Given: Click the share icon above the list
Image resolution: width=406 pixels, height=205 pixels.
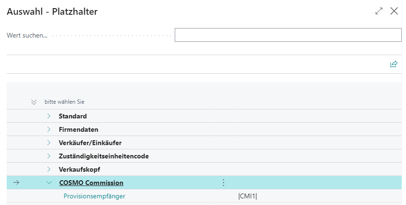Looking at the screenshot, I should [393, 64].
